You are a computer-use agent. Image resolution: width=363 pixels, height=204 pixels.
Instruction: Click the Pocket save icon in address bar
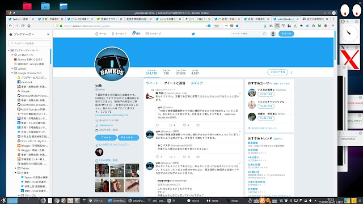(232, 26)
